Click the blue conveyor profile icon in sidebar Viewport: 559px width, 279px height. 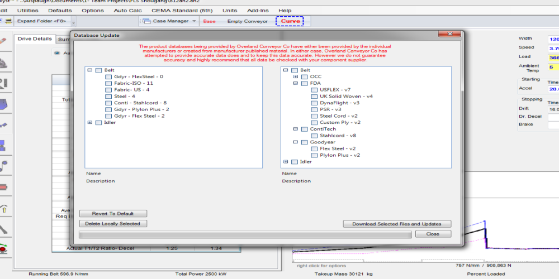click(3, 125)
